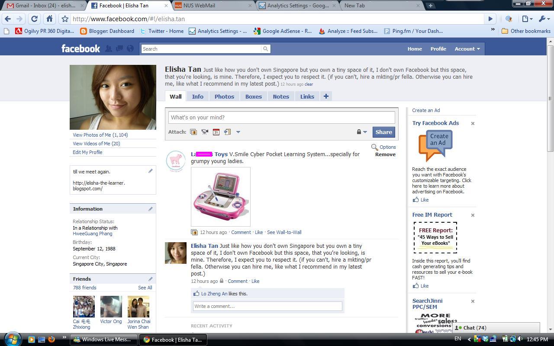Open the Notes tab

281,96
